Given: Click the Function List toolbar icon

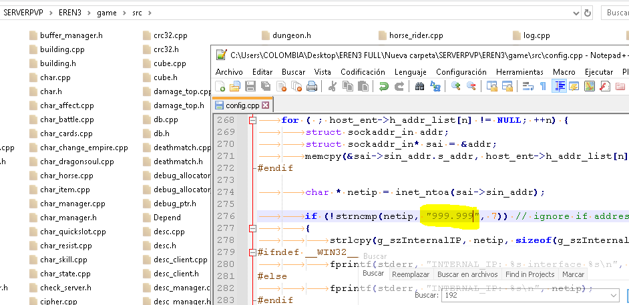Looking at the screenshot, I should pyautogui.click(x=604, y=86).
